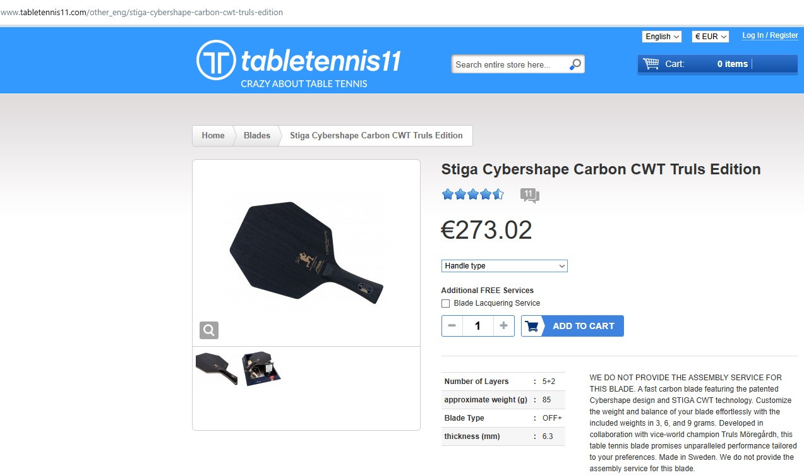
Task: Go to Blades breadcrumb
Action: [257, 136]
